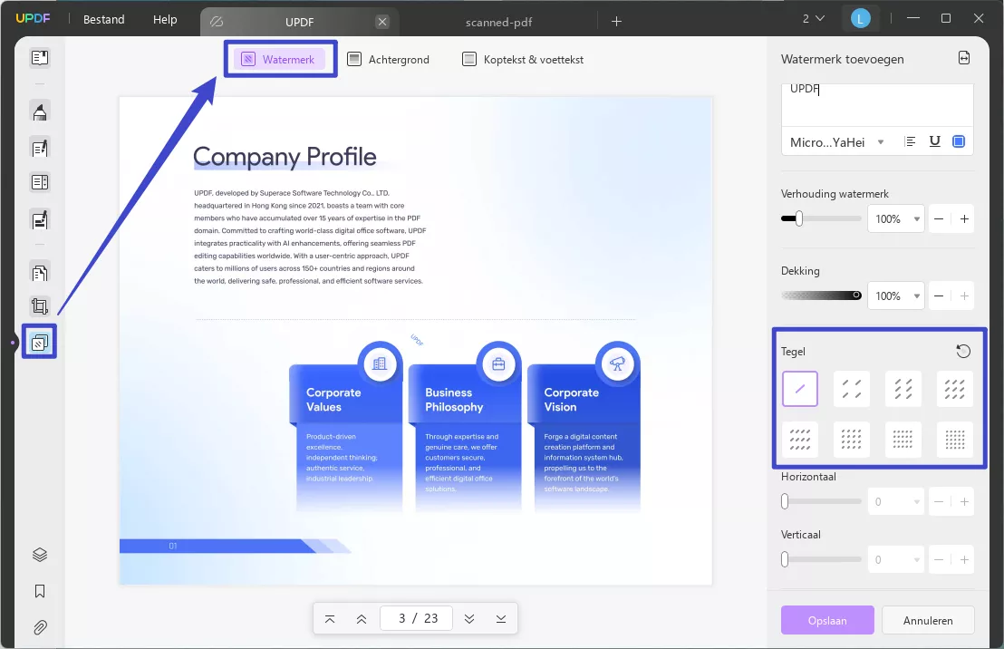Open the Edit PDF tool
Viewport: 1004px width, 649px height.
click(40, 148)
